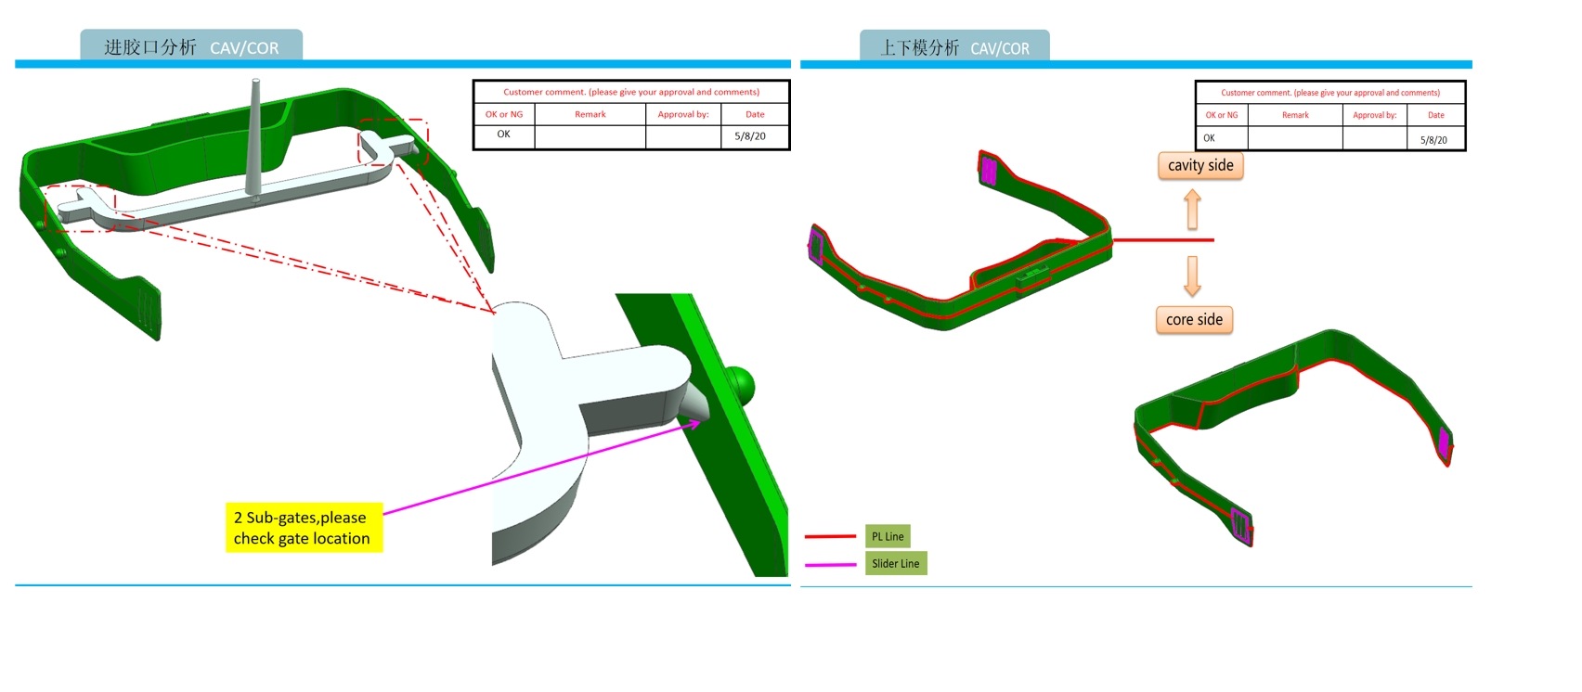Click the cavity side label
This screenshot has height=692, width=1582.
click(1200, 165)
